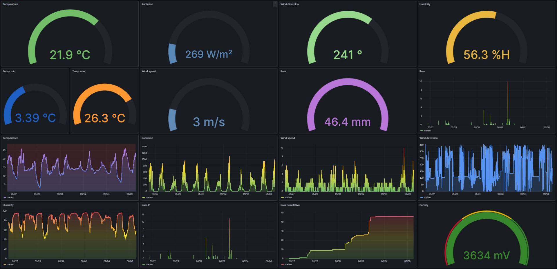Viewport: 557px width, 269px height.
Task: Click the Radiation gauge panel's resize handle
Action: click(x=276, y=66)
